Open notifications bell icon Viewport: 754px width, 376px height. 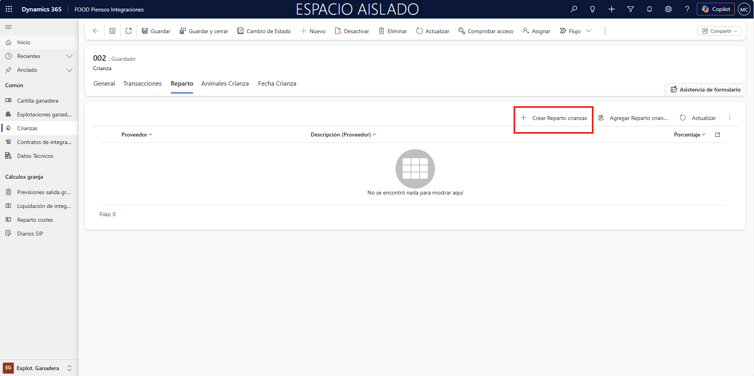pyautogui.click(x=649, y=9)
